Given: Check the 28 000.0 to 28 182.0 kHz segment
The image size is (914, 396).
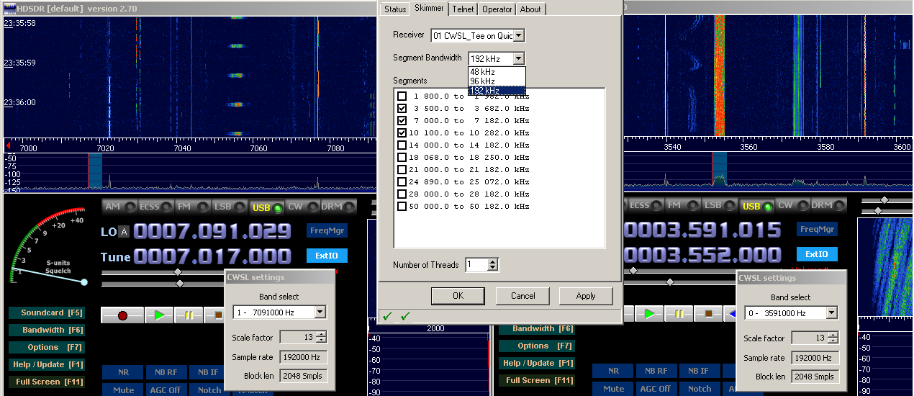Looking at the screenshot, I should (x=402, y=194).
